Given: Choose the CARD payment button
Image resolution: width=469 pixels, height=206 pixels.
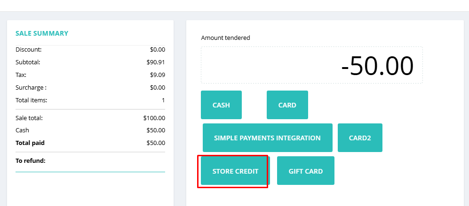Looking at the screenshot, I should pos(287,105).
